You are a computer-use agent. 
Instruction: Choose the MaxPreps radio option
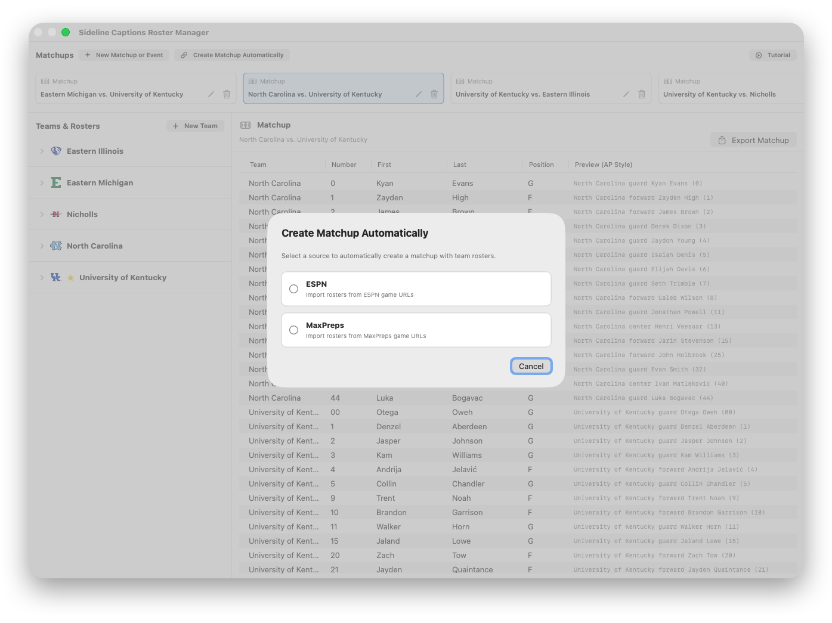coord(293,330)
